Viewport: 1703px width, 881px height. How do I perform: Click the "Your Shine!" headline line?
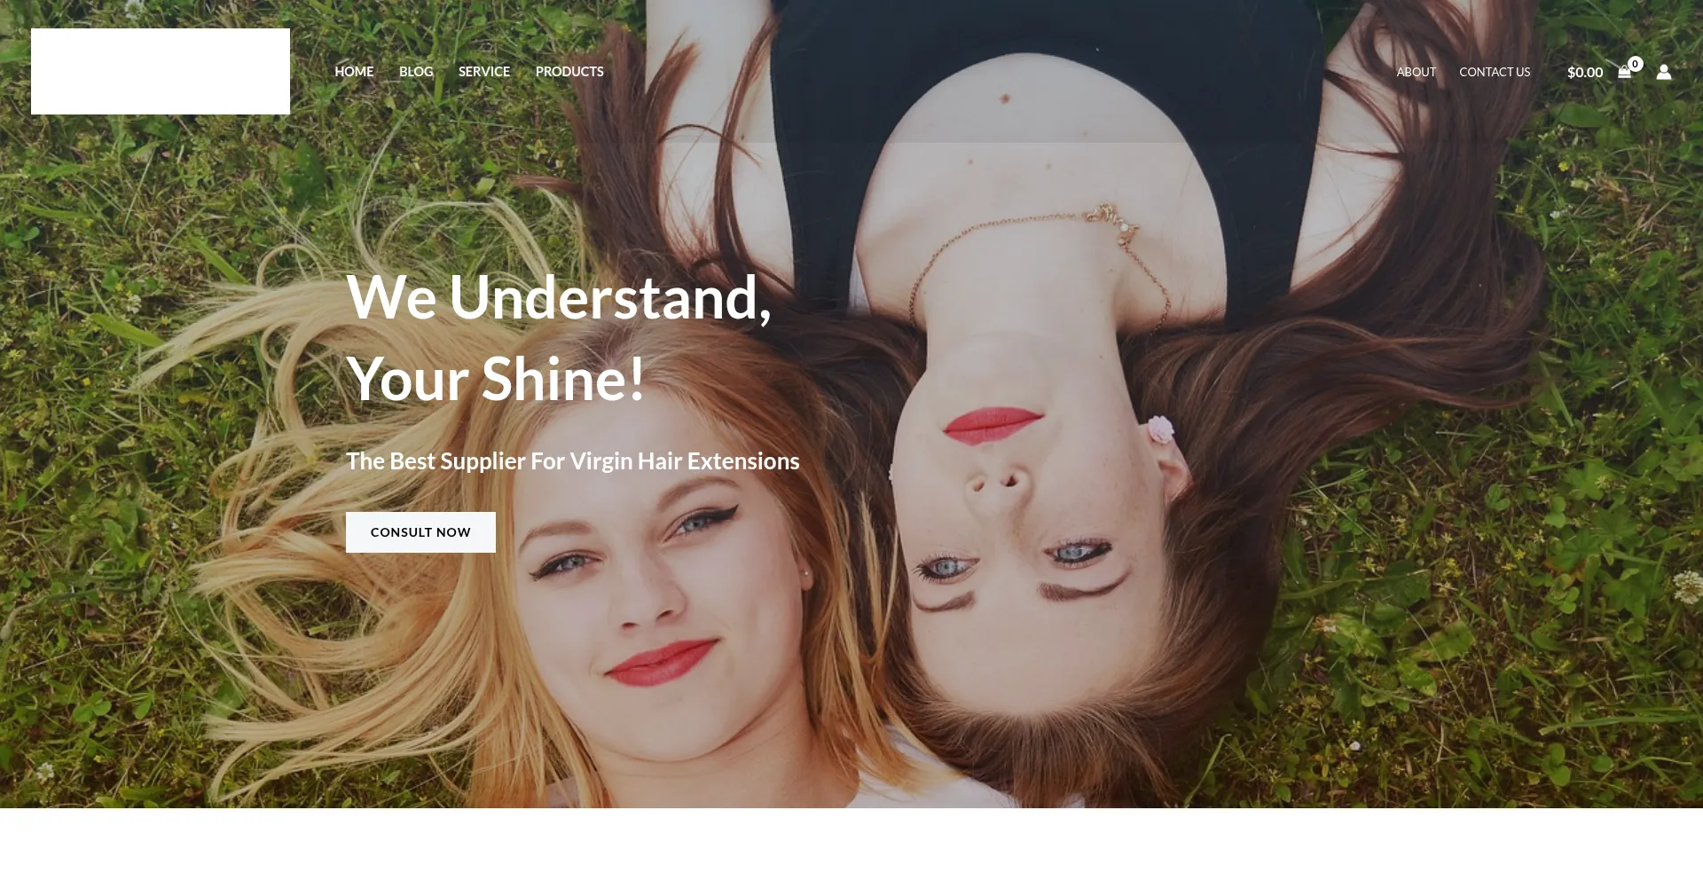495,380
